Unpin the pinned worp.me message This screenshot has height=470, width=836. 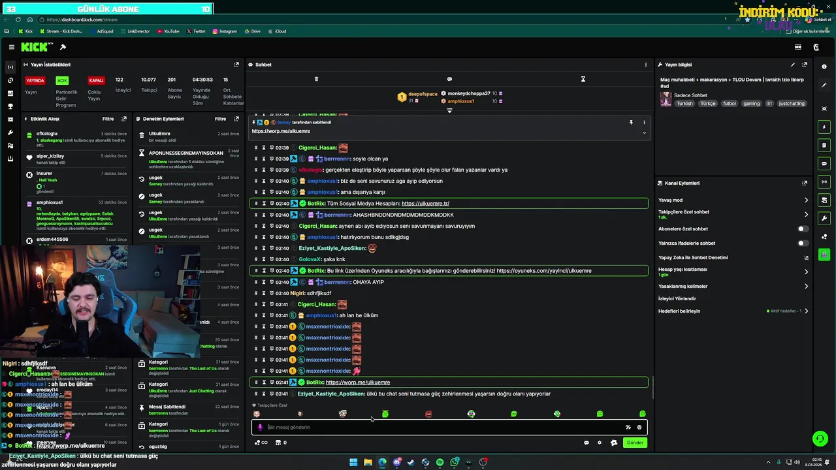(631, 122)
